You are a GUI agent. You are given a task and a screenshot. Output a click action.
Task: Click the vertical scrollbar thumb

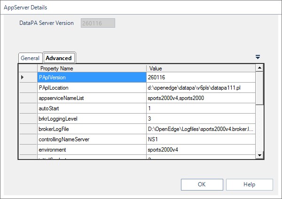click(x=259, y=88)
